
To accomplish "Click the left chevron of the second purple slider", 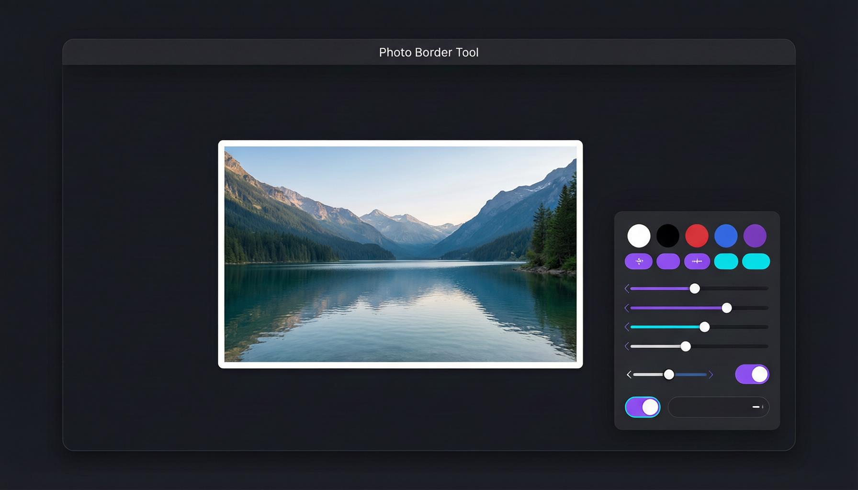I will point(627,308).
